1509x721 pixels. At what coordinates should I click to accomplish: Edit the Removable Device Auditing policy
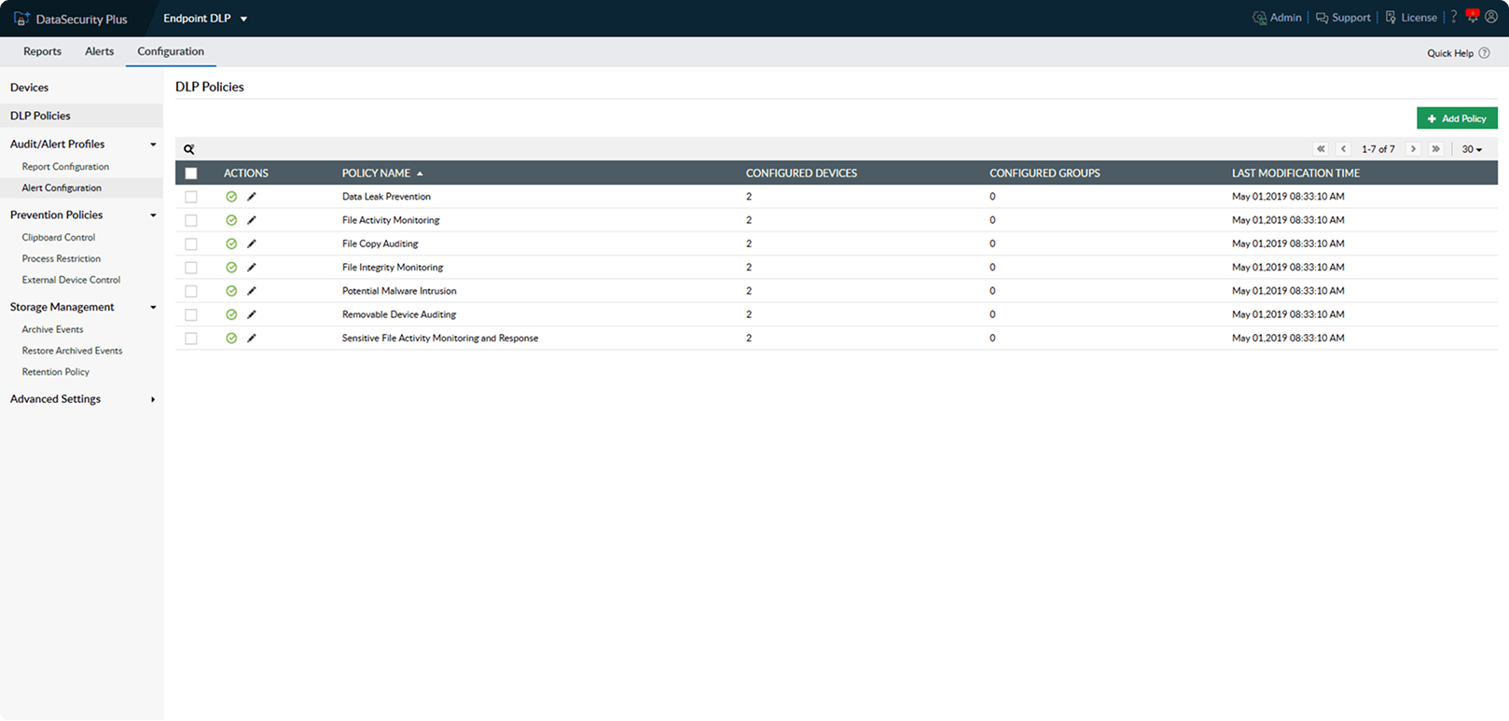click(251, 314)
